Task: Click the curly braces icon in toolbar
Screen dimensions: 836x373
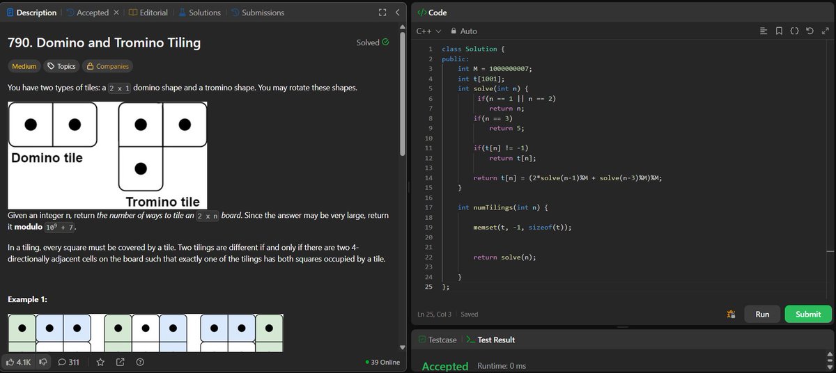Action: (794, 31)
